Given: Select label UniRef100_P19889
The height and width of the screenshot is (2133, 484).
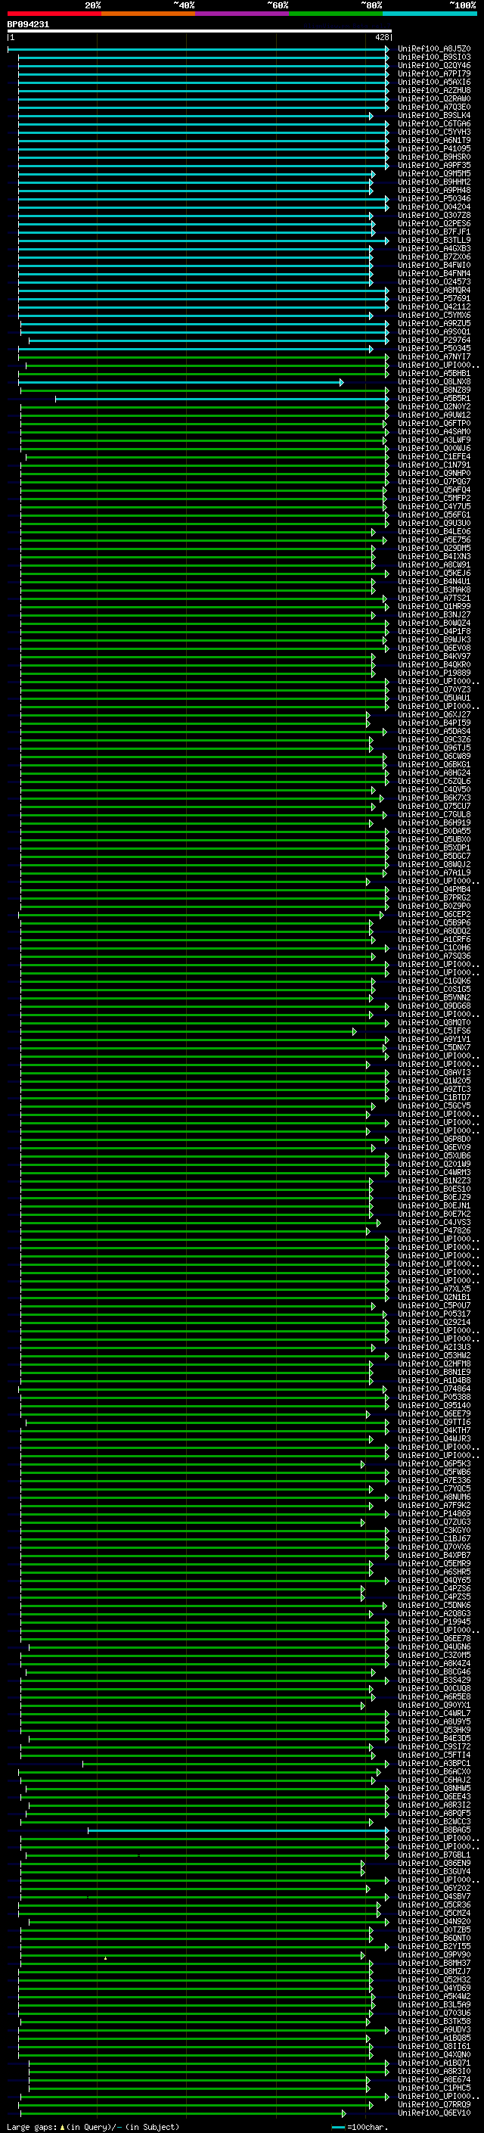Looking at the screenshot, I should click(434, 673).
